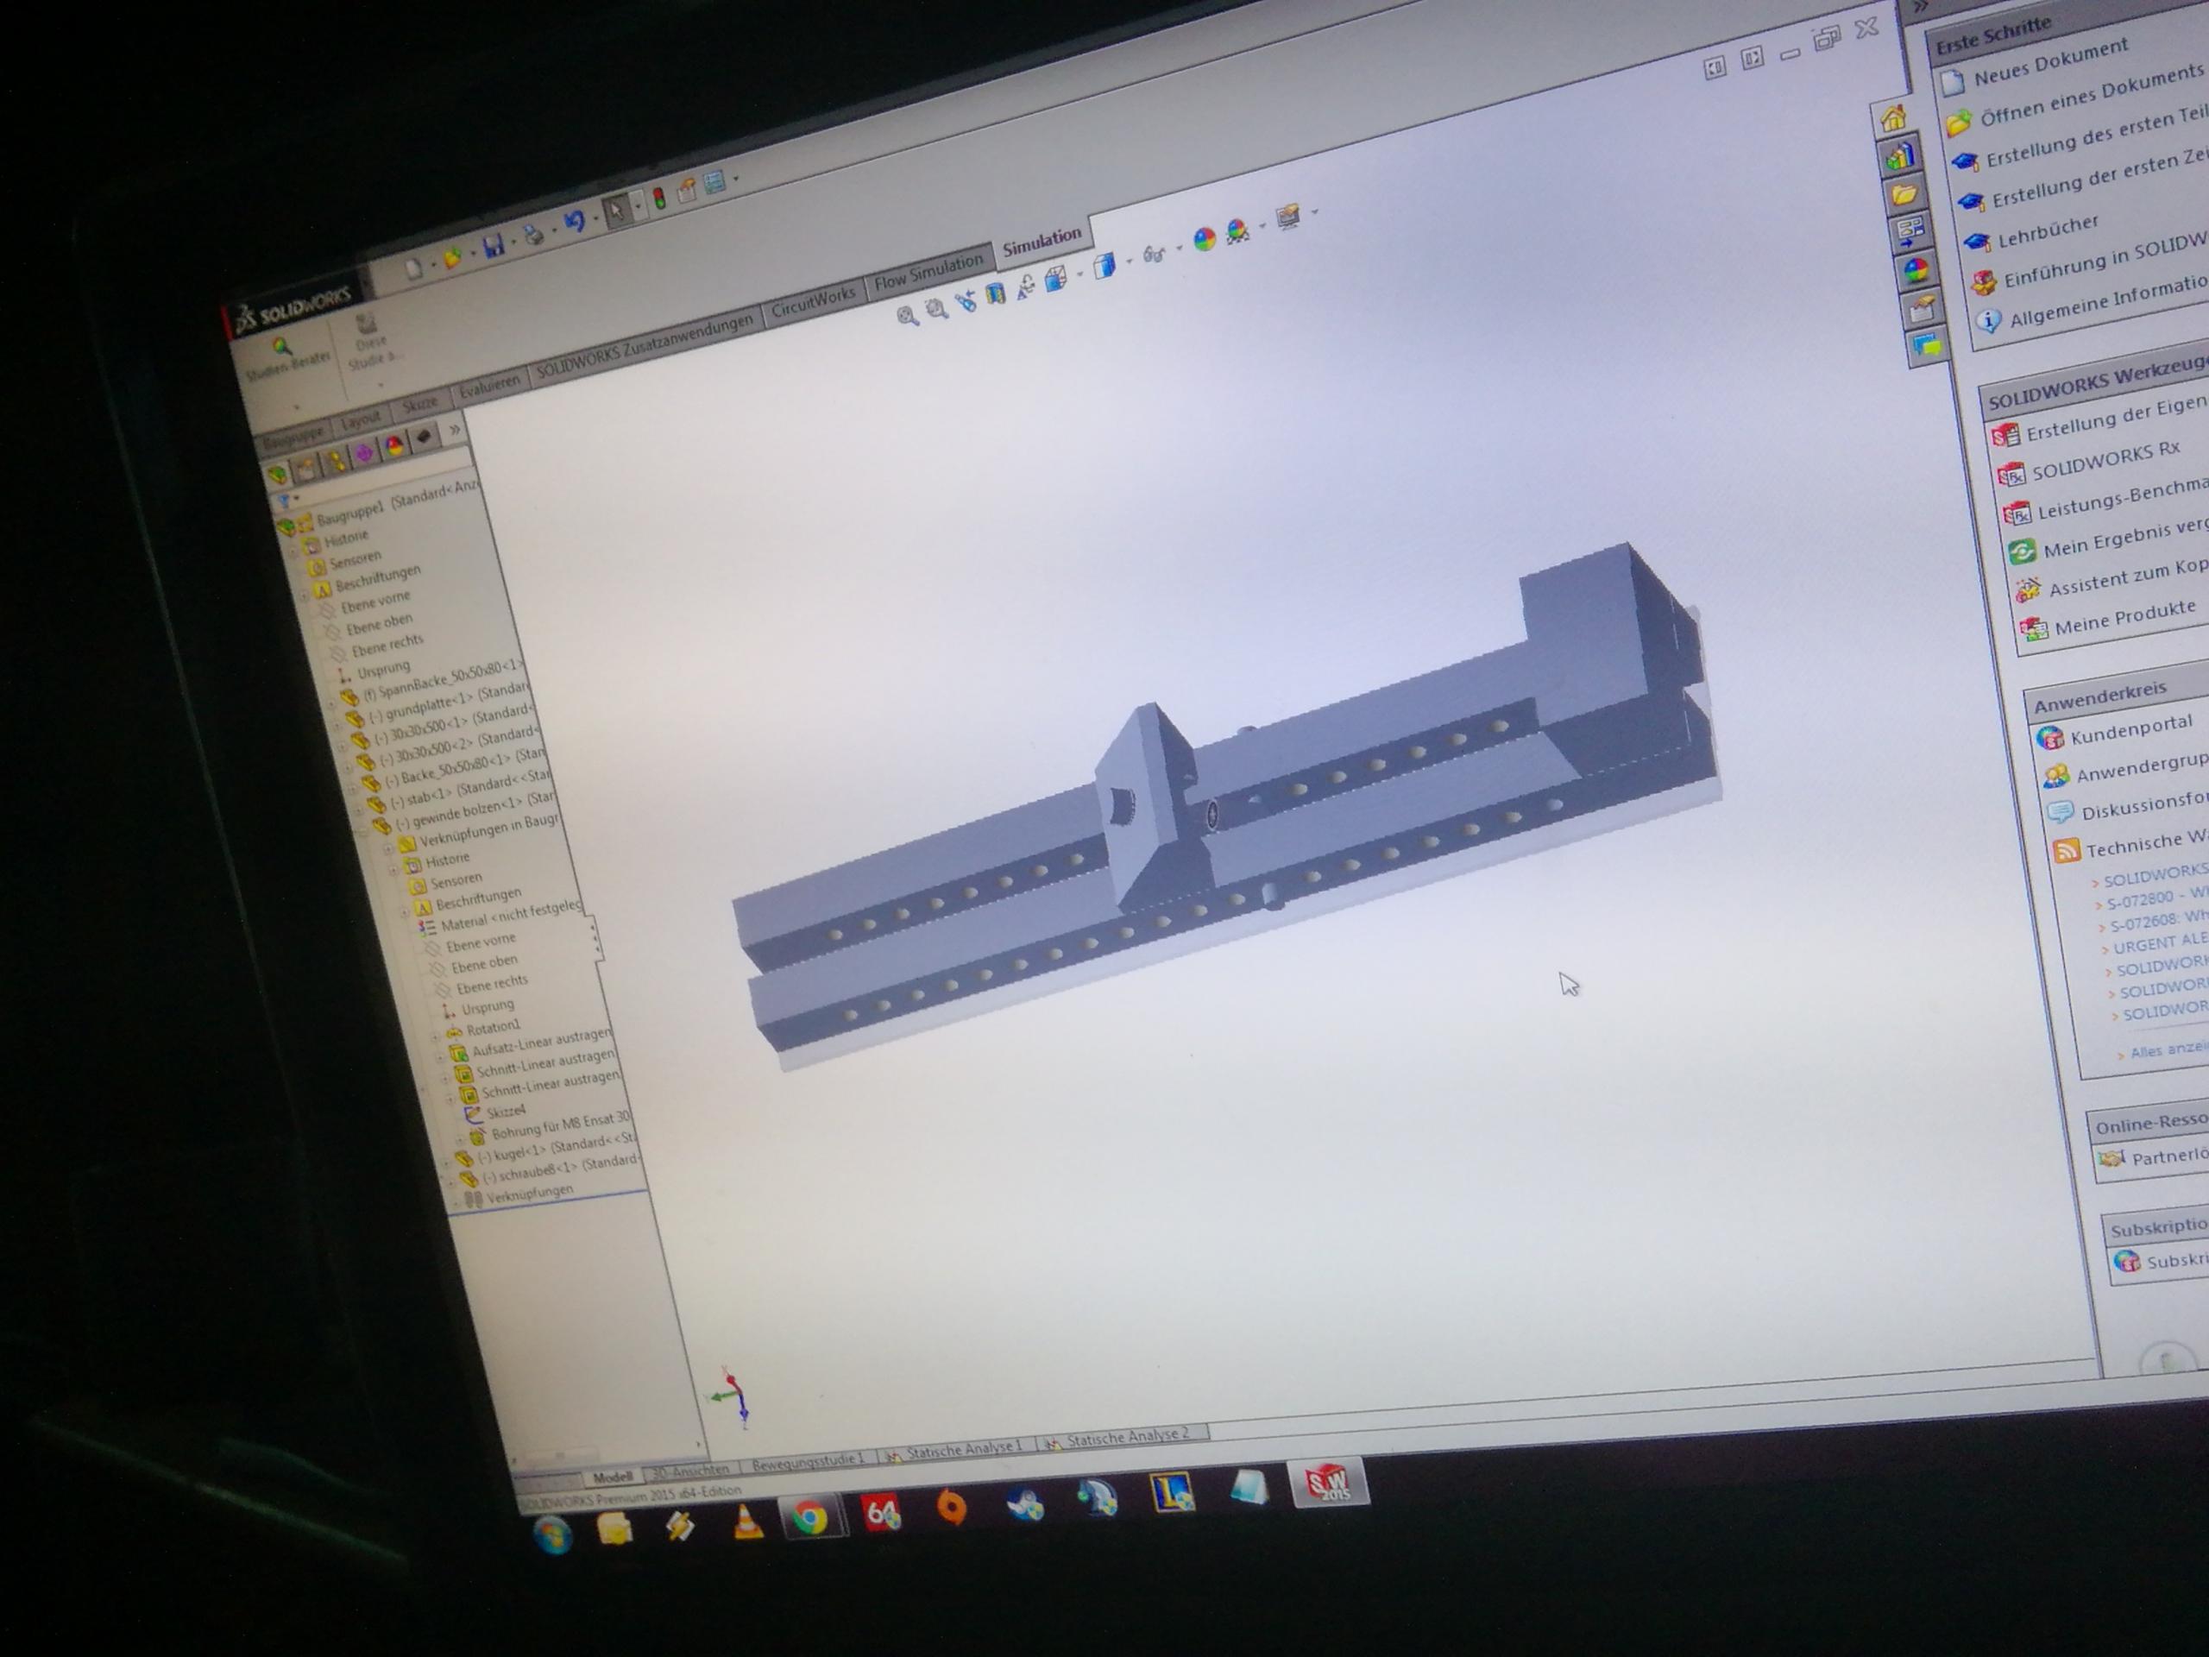
Task: Expand the FeatureManager tabs with double chevron
Action: pyautogui.click(x=455, y=430)
